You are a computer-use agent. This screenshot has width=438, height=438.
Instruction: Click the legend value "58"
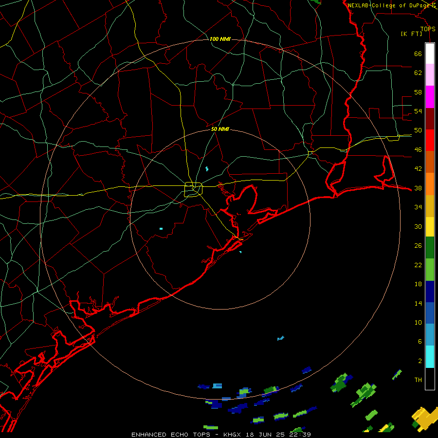(x=418, y=92)
